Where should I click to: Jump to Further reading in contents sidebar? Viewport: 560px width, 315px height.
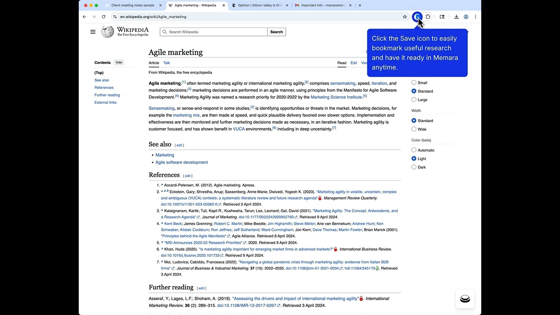pyautogui.click(x=107, y=95)
